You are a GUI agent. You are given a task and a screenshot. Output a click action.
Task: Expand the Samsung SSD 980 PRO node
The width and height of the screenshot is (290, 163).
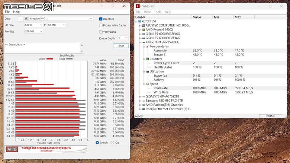(x=140, y=101)
